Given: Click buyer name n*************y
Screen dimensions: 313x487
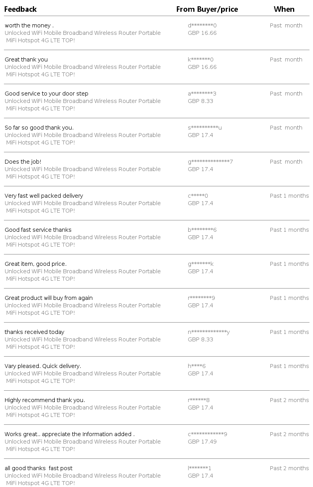Looking at the screenshot, I should click(x=209, y=332).
